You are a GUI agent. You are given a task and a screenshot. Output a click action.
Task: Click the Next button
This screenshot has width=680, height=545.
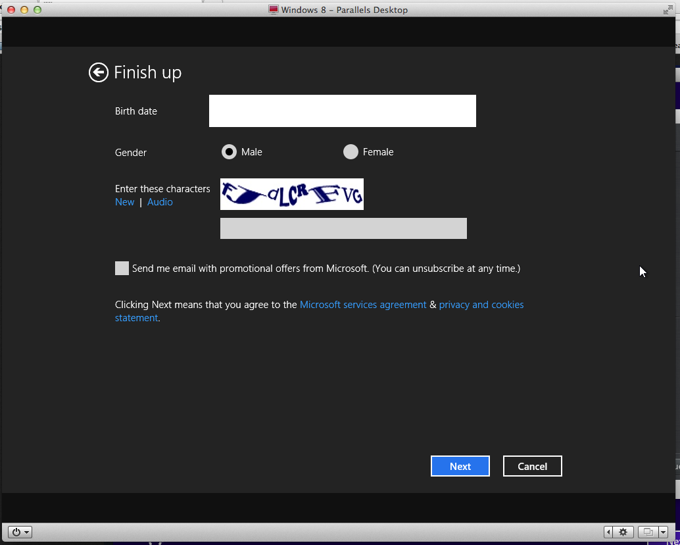click(x=460, y=466)
